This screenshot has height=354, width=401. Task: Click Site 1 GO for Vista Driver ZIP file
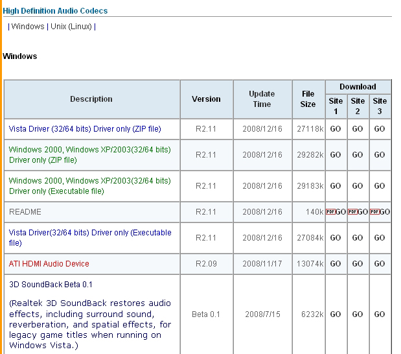pyautogui.click(x=336, y=129)
